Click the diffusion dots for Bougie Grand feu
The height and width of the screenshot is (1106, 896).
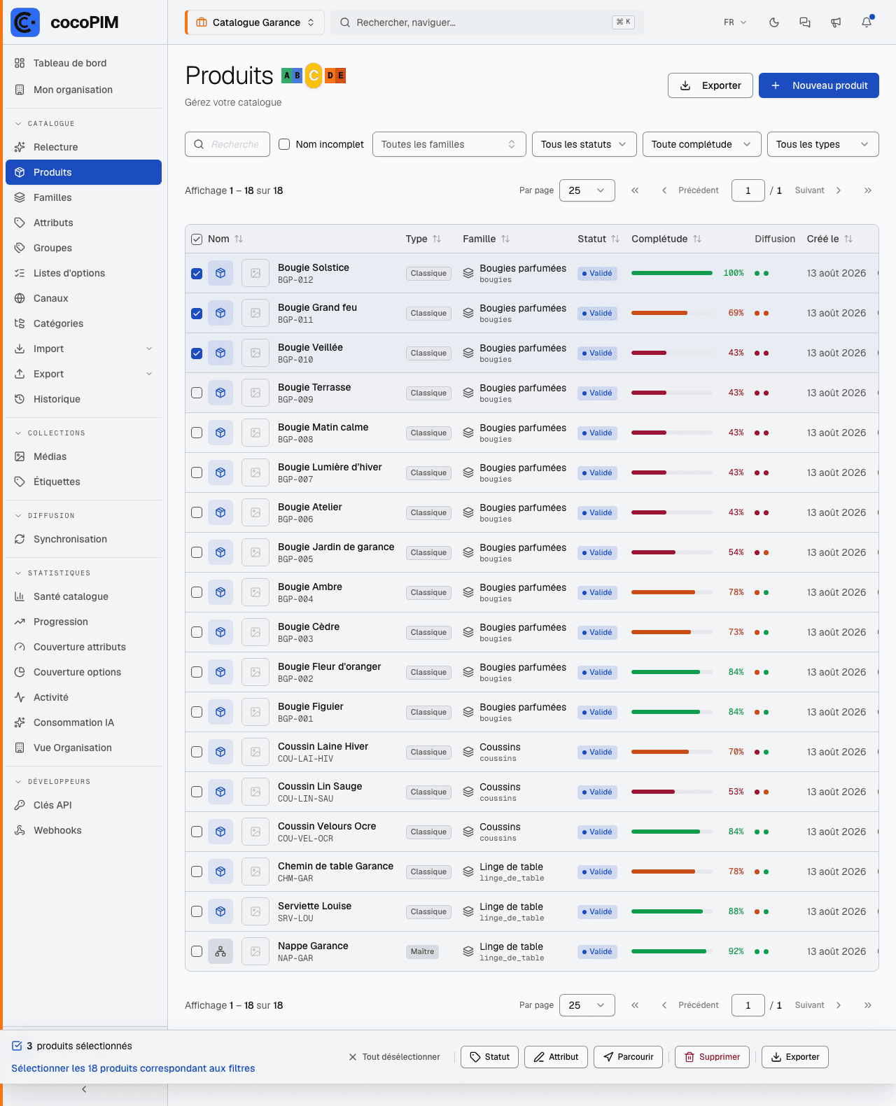point(762,313)
